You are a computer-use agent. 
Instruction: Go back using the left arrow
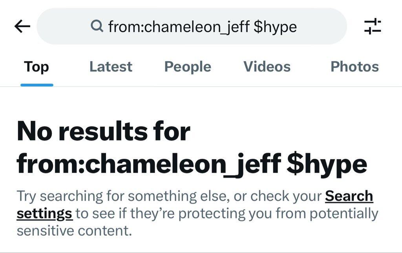point(22,27)
